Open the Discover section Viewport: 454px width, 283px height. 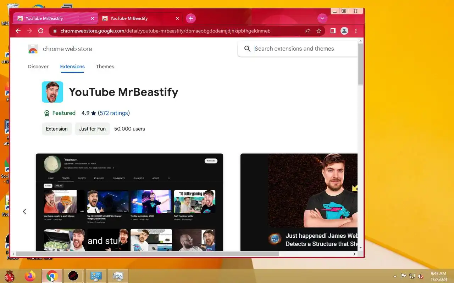coord(38,67)
